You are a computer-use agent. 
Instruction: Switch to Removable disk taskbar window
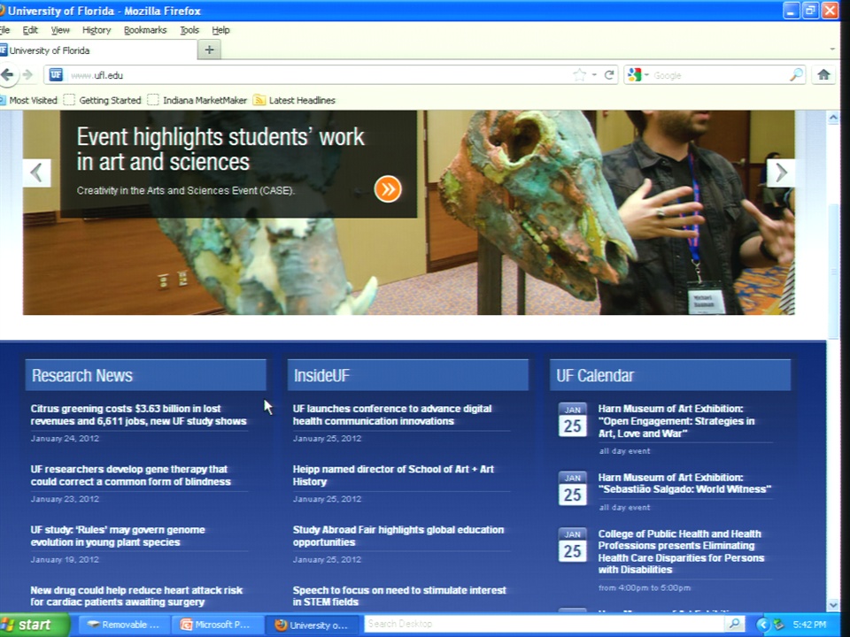124,625
